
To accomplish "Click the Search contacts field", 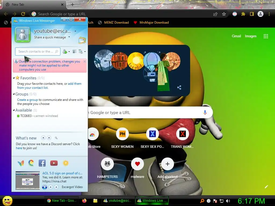I will pos(38,51).
